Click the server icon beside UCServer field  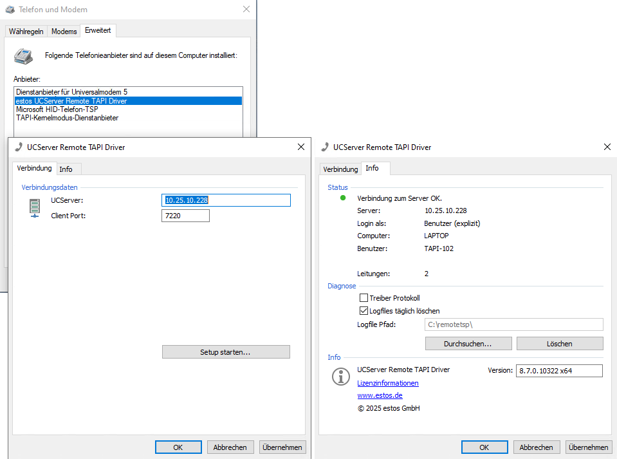pos(35,208)
